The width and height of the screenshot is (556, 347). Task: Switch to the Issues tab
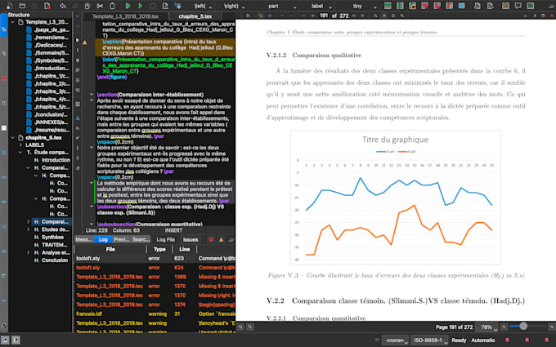tap(191, 240)
